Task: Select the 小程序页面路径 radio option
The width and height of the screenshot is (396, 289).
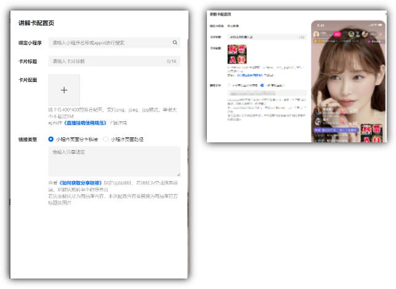Action: click(105, 139)
